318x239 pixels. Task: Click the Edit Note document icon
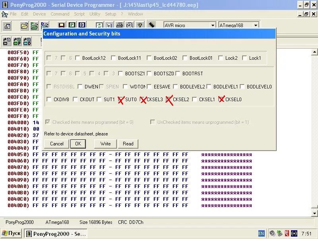pyautogui.click(x=109, y=25)
